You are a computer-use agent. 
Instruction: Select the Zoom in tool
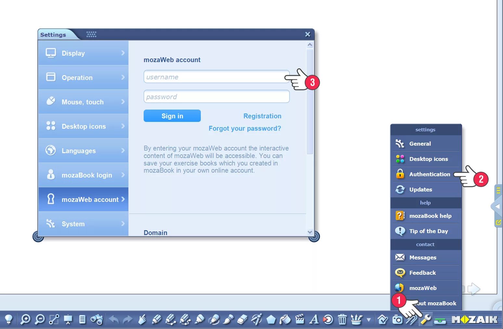pyautogui.click(x=25, y=320)
